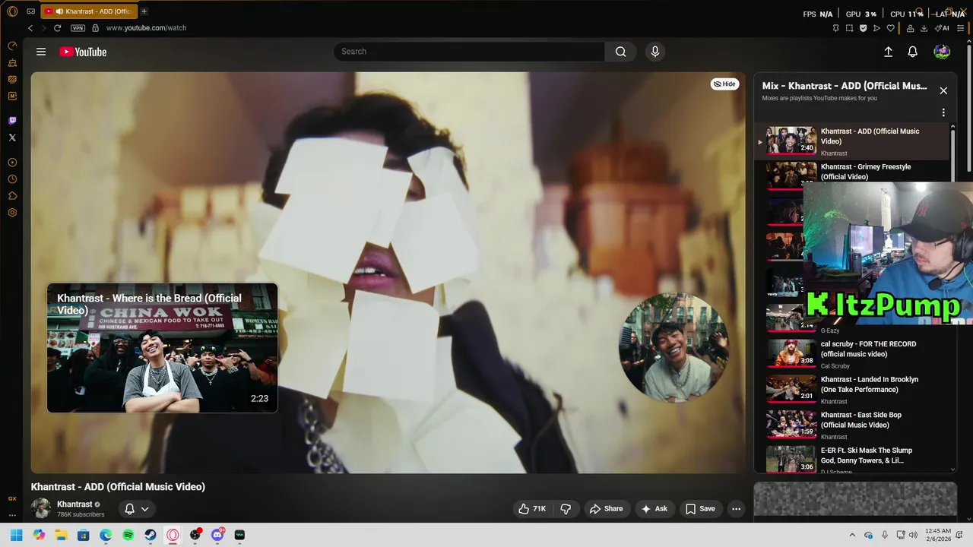Open Discord from the taskbar
The height and width of the screenshot is (547, 973).
217,535
